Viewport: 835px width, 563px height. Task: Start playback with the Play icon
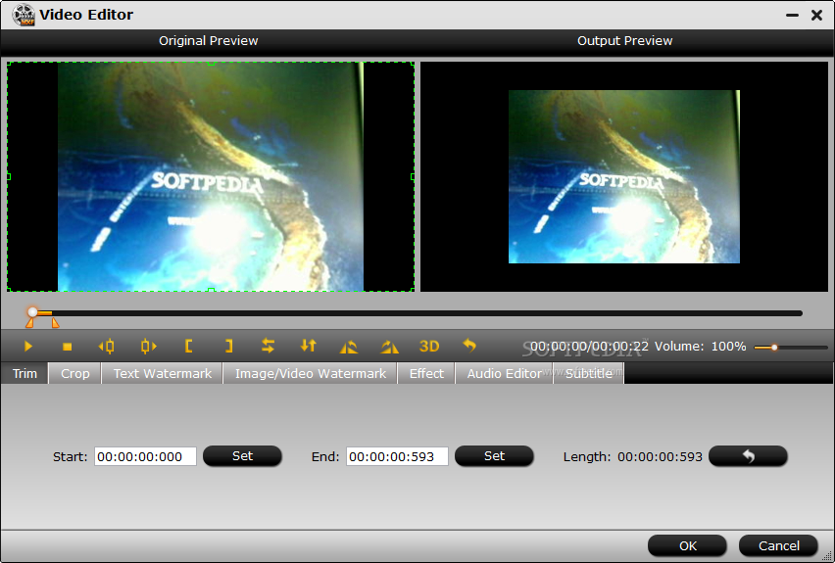pos(28,347)
